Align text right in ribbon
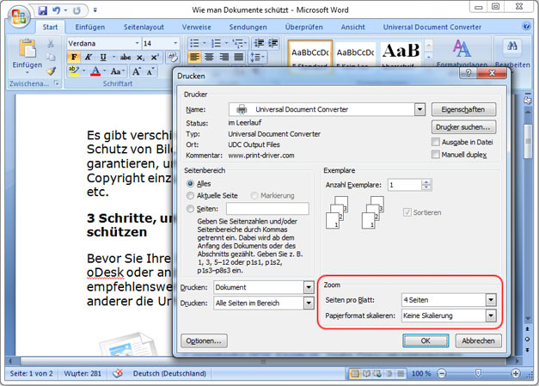The width and height of the screenshot is (539, 386). 224,57
